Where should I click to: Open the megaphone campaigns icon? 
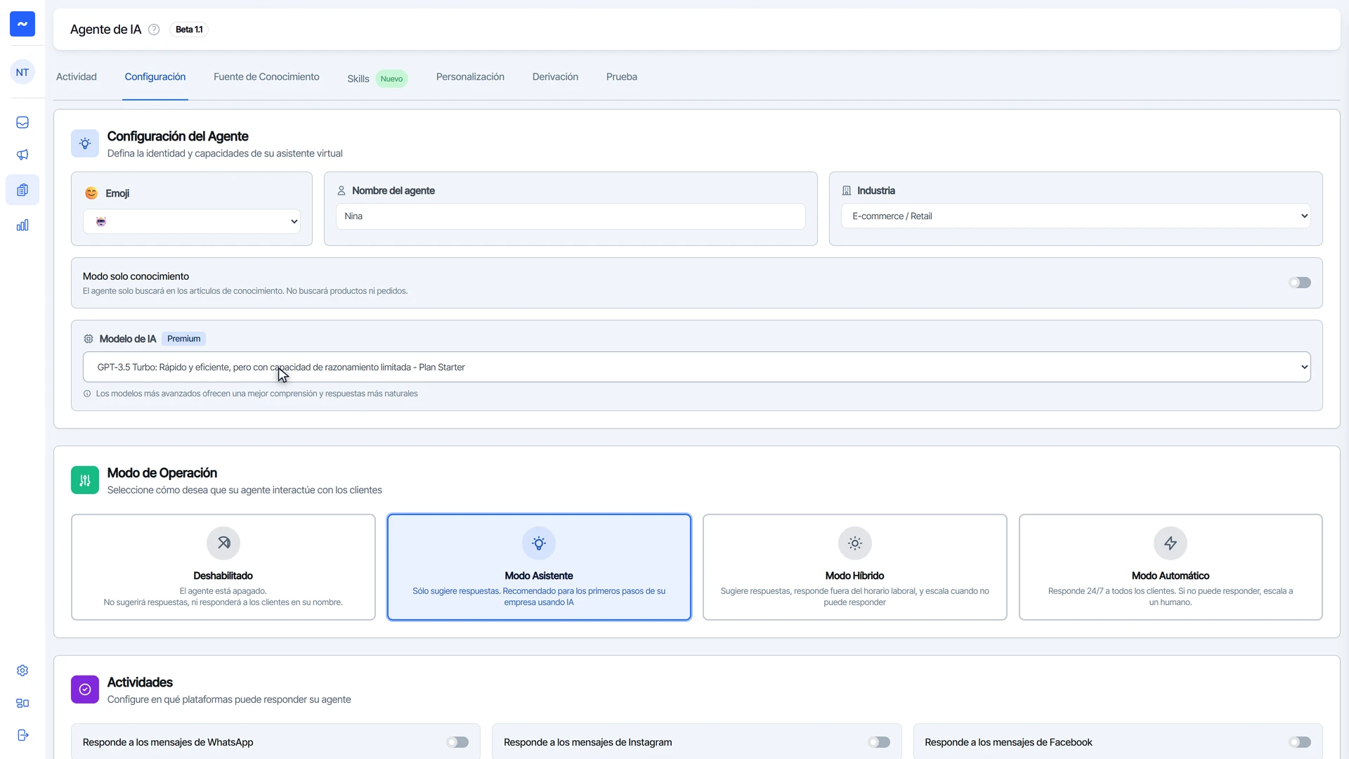click(x=22, y=155)
